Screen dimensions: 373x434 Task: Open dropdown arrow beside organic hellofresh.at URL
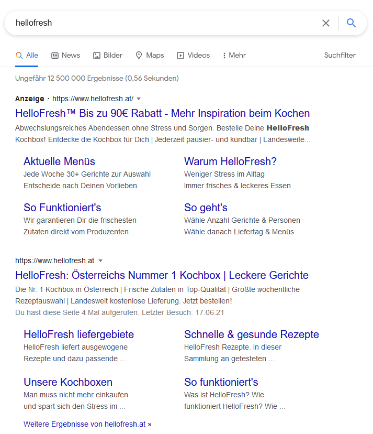tap(100, 261)
